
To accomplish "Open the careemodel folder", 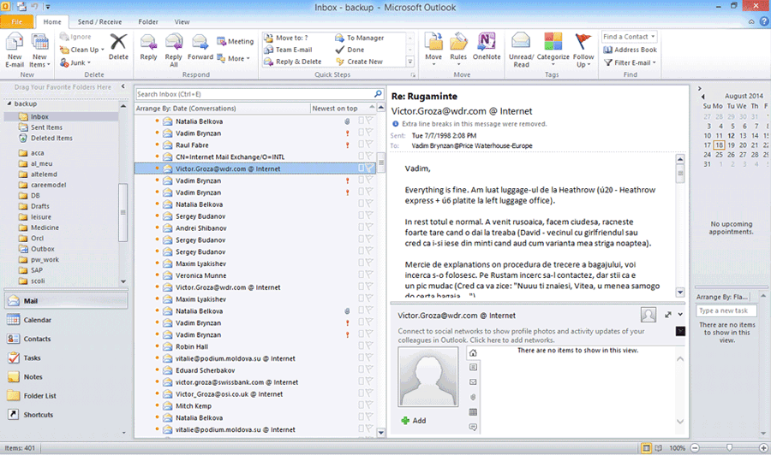I will coord(48,185).
